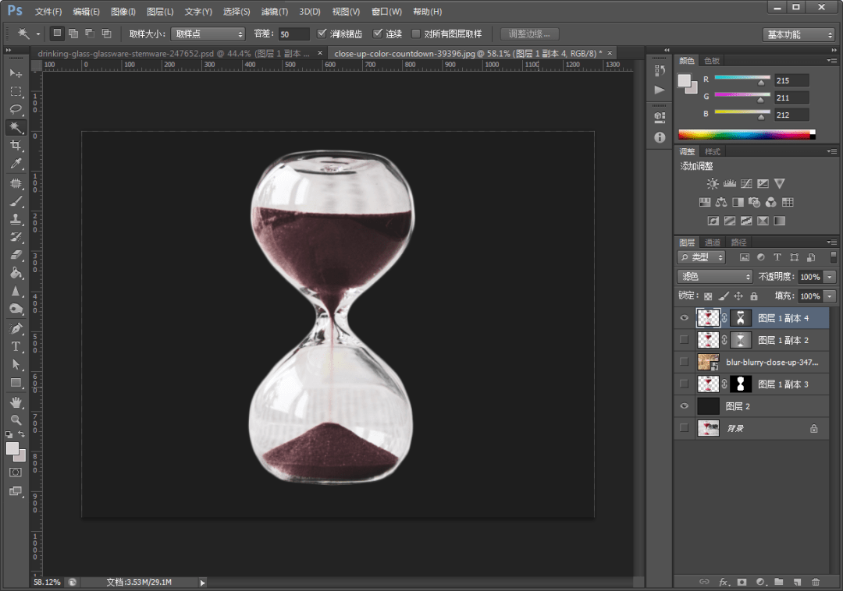Activate the Hand tool
Screen dimensions: 843x591
click(x=16, y=402)
